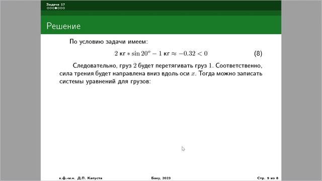Click the footer text 'Баку, 2023'
322x181 pixels.
[161, 178]
